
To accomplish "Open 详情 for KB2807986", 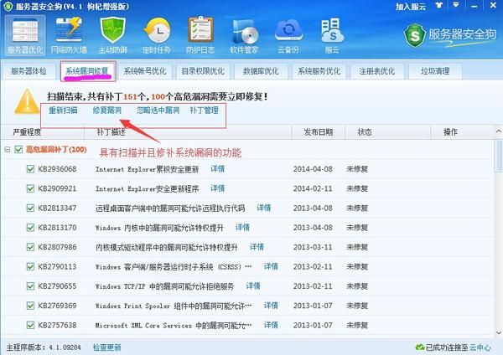I will pos(257,247).
